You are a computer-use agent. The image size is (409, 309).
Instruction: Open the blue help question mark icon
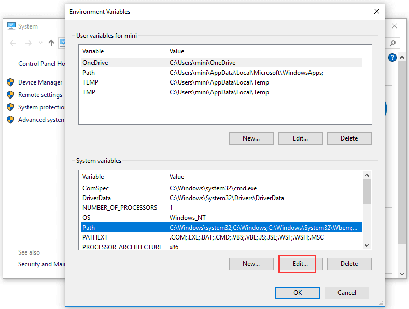click(x=392, y=58)
